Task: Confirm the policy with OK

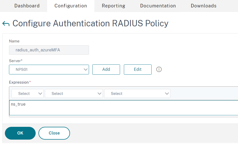Action: point(20,133)
